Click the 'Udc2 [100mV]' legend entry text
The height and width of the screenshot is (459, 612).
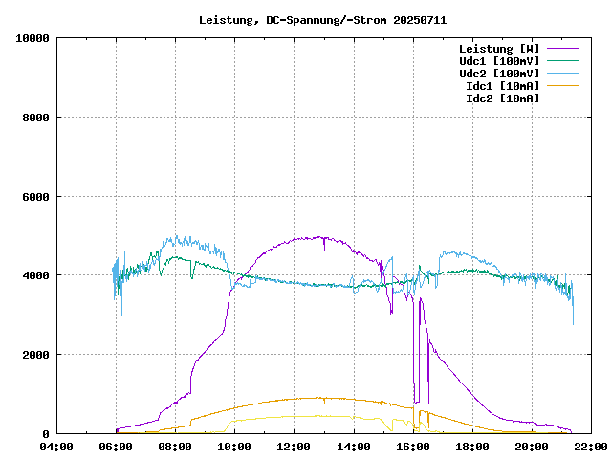tap(498, 73)
